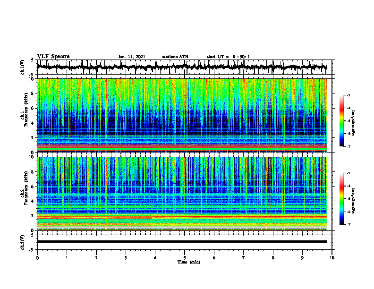Click time axis tick label "9"
The height and width of the screenshot is (289, 374).
[302, 258]
